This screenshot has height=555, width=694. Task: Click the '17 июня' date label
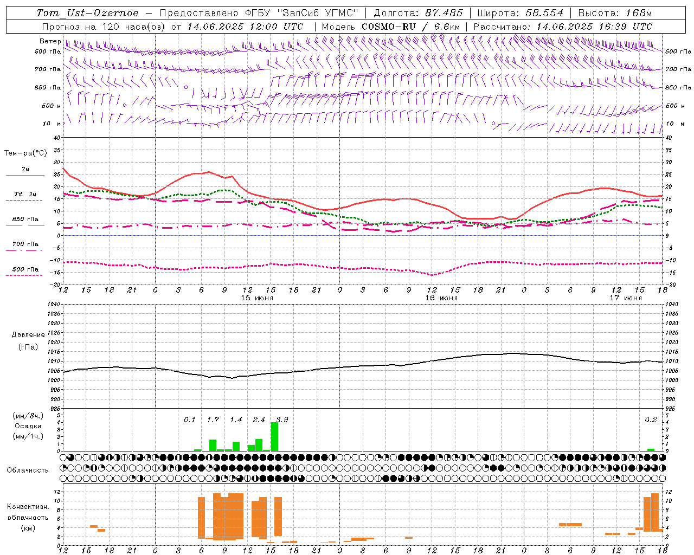click(x=626, y=298)
